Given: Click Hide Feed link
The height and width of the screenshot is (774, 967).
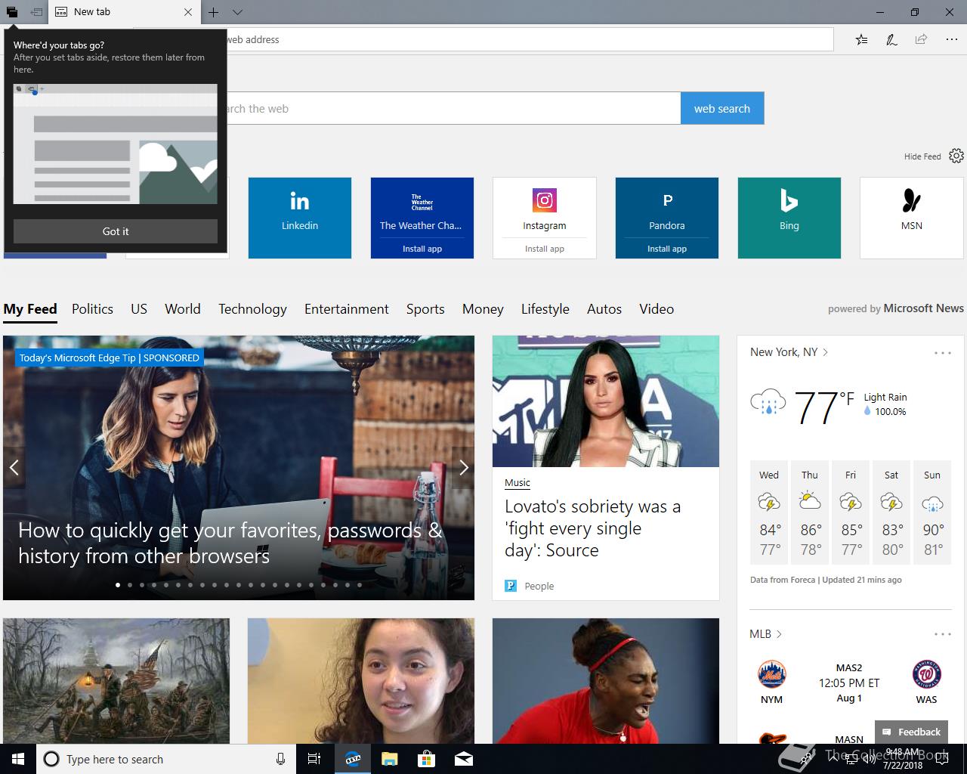Looking at the screenshot, I should click(x=922, y=156).
